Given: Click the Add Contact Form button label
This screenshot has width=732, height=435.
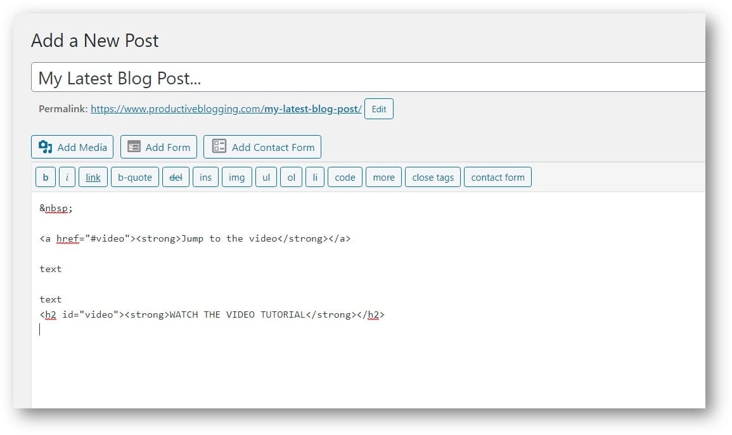Looking at the screenshot, I should tap(273, 147).
